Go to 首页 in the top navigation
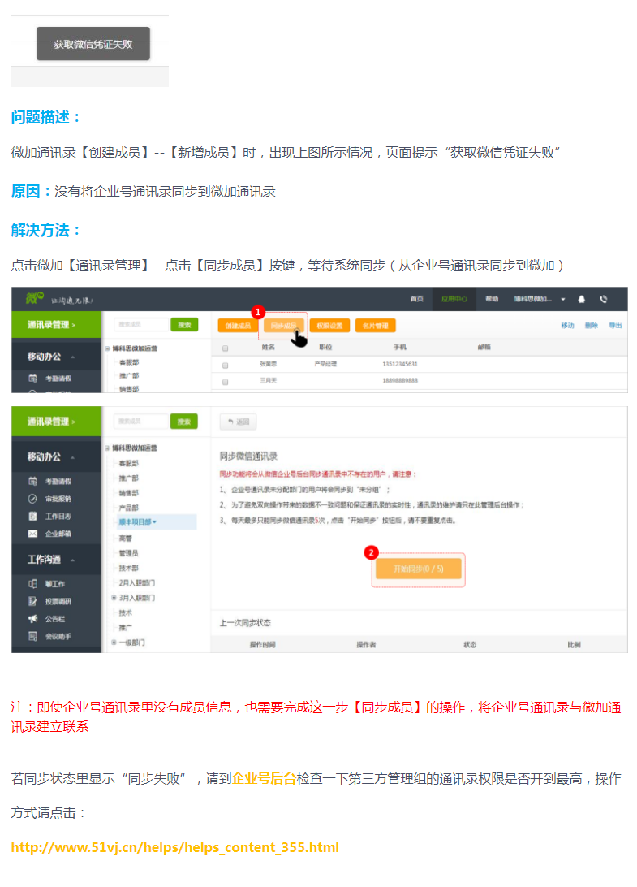This screenshot has height=887, width=637. 416,299
